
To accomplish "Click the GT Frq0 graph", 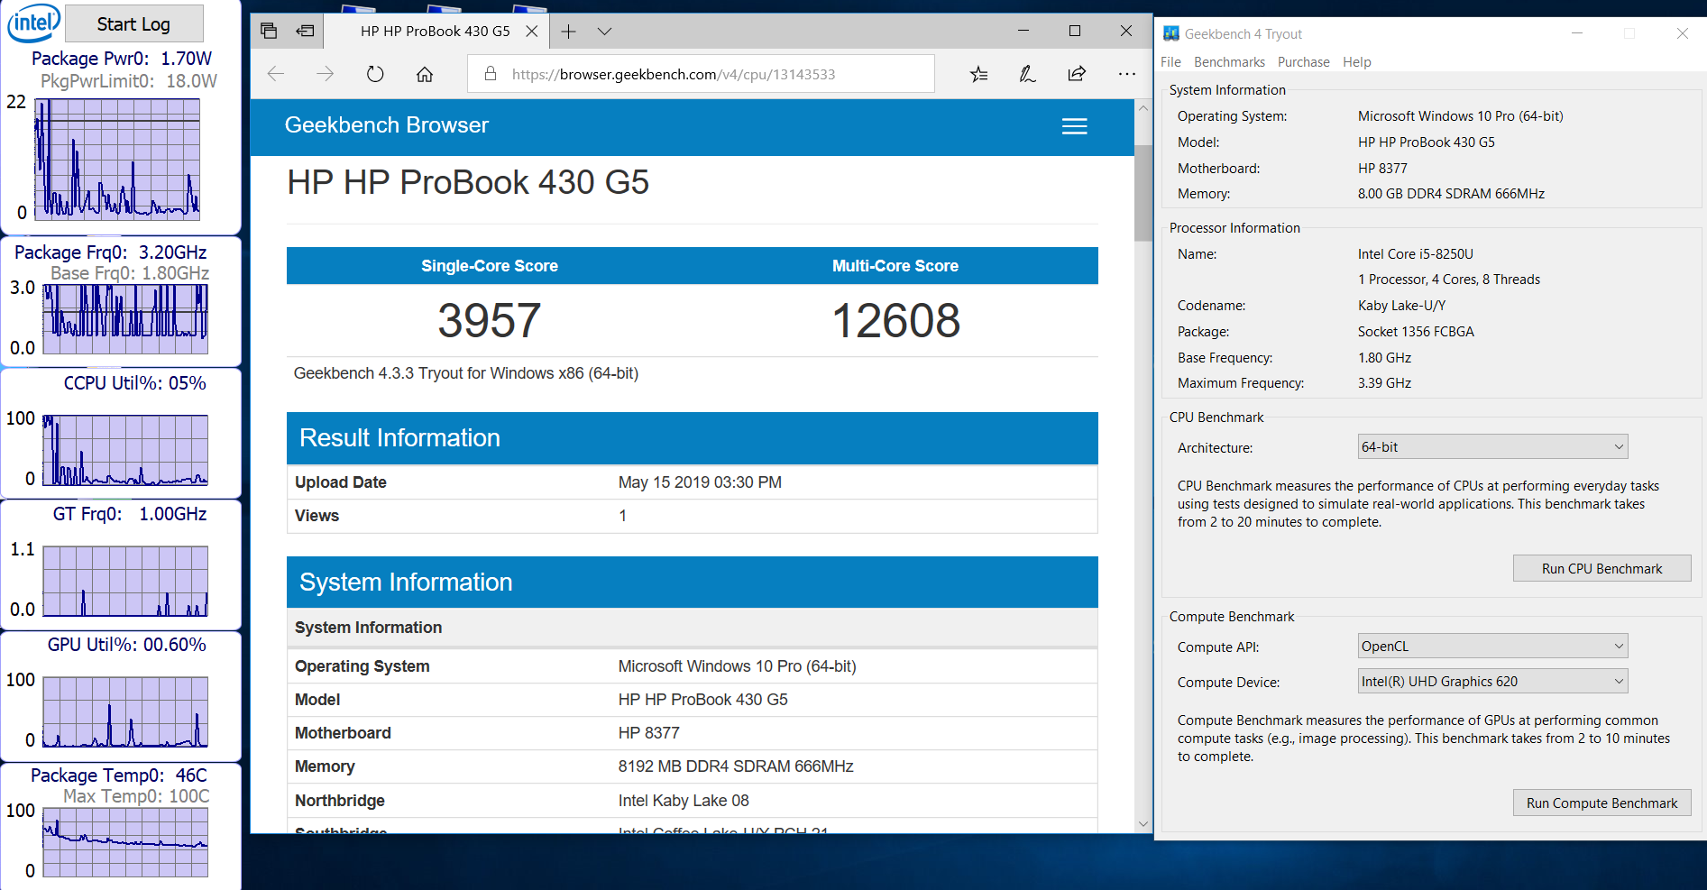I will click(125, 581).
